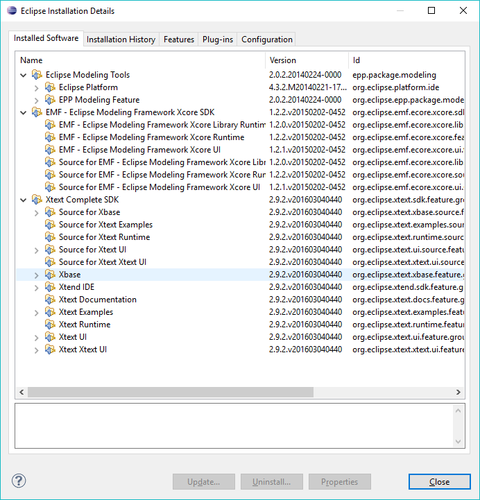Screen dimensions: 480x500
Task: Switch to the Installed Software tab
Action: pyautogui.click(x=46, y=38)
